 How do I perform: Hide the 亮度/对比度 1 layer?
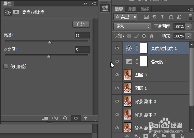point(117,48)
